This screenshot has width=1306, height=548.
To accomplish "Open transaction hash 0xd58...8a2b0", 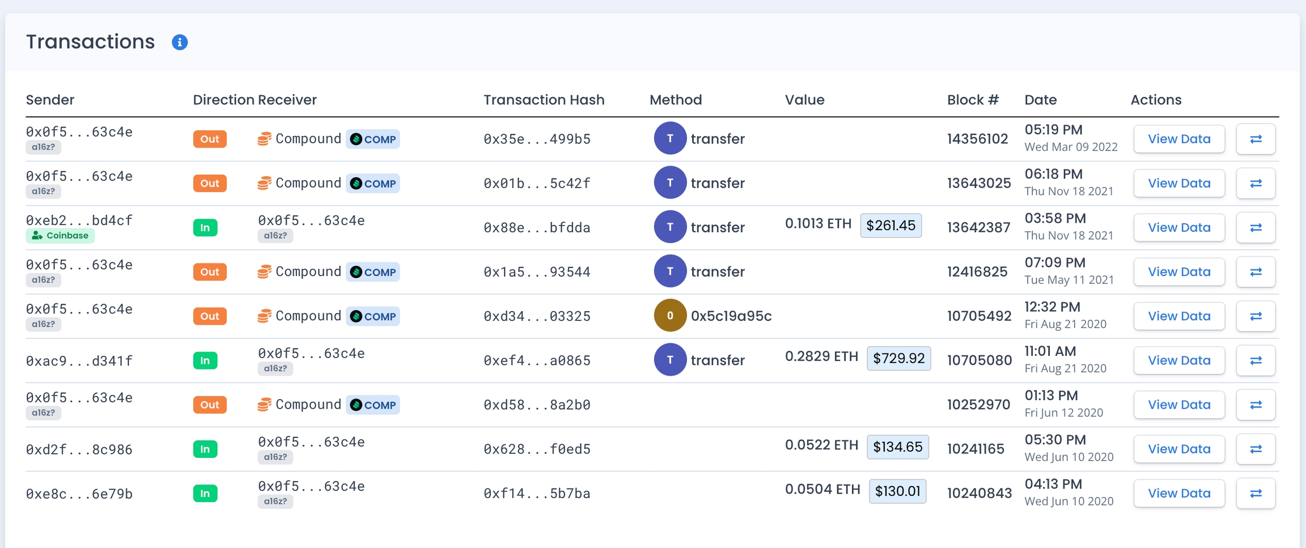I will coord(537,405).
